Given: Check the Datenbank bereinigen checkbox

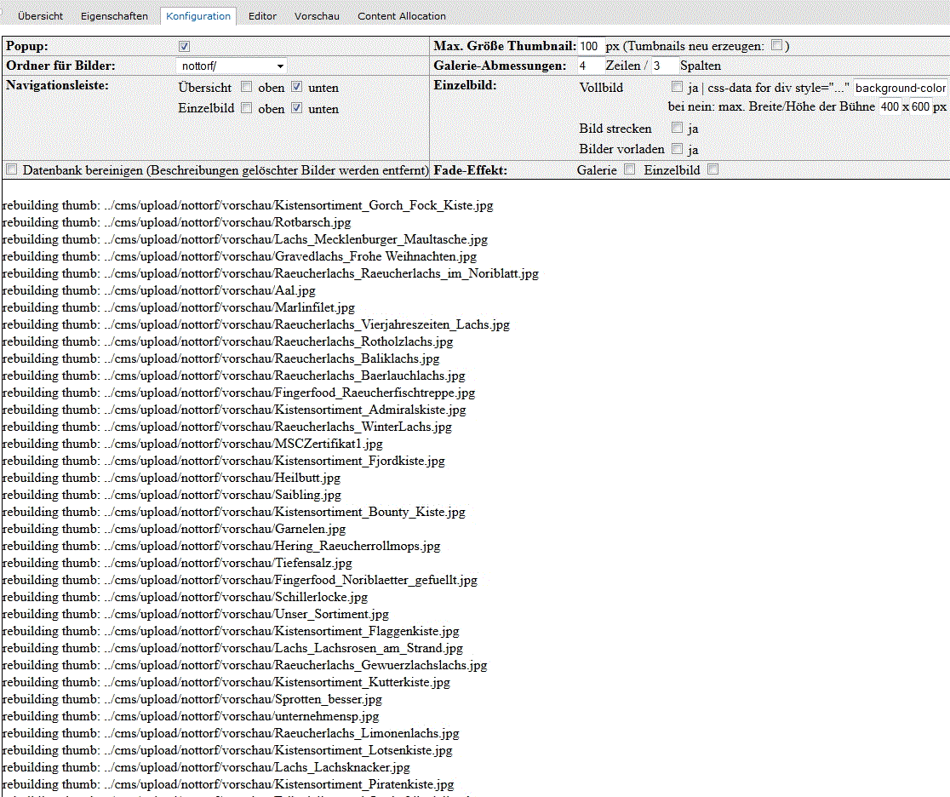Looking at the screenshot, I should [x=12, y=169].
